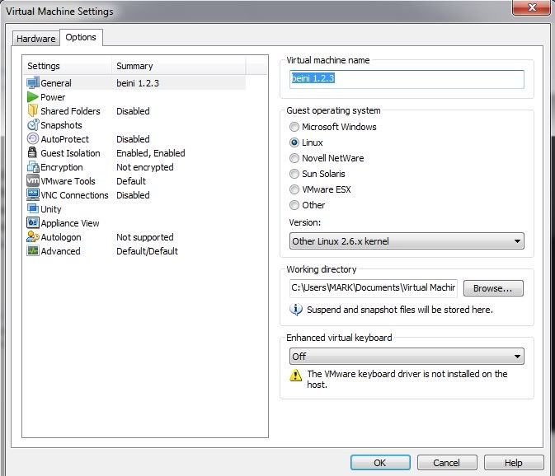Image resolution: width=555 pixels, height=476 pixels.
Task: Switch to the Hardware tab
Action: 35,38
